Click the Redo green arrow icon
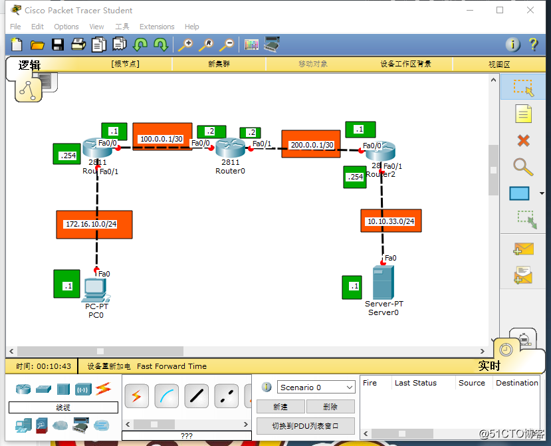Image resolution: width=551 pixels, height=446 pixels. coord(161,45)
